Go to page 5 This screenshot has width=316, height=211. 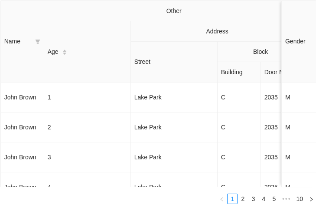274,199
